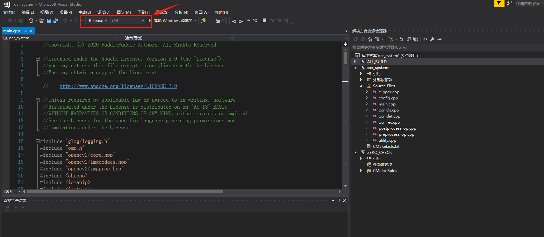Select utility.cpp in Solution Explorer
Screen dimensions: 544x237
pos(387,140)
